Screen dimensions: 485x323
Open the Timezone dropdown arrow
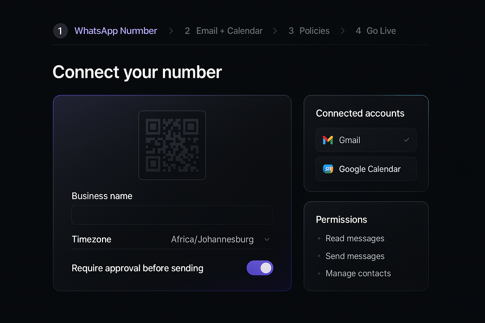[267, 239]
